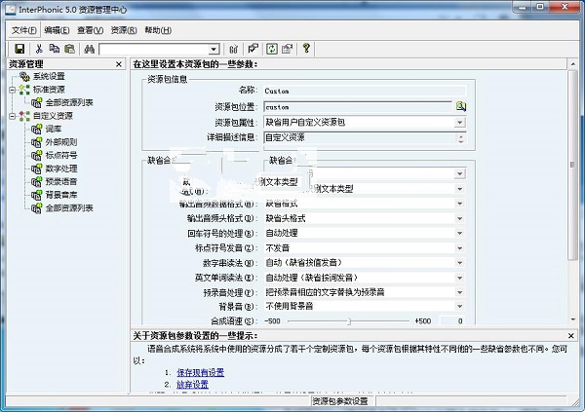The image size is (585, 412).
Task: Click the scroll-down arrow of settings pane
Action: coord(573,319)
